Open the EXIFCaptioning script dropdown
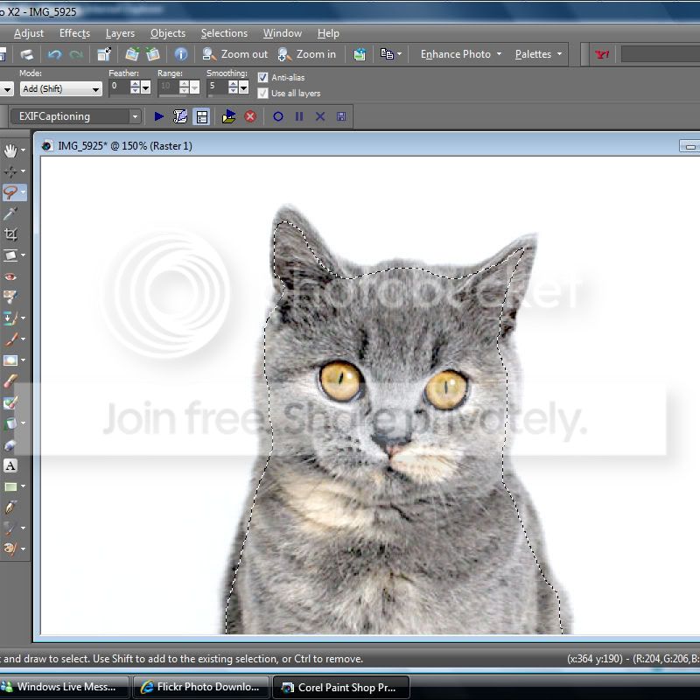The image size is (700, 700). point(75,116)
